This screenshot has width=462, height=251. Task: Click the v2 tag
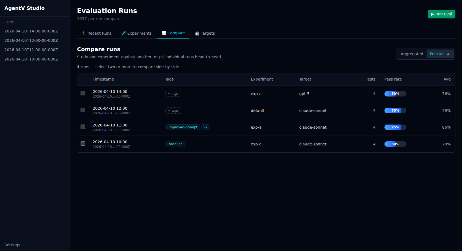[205, 127]
